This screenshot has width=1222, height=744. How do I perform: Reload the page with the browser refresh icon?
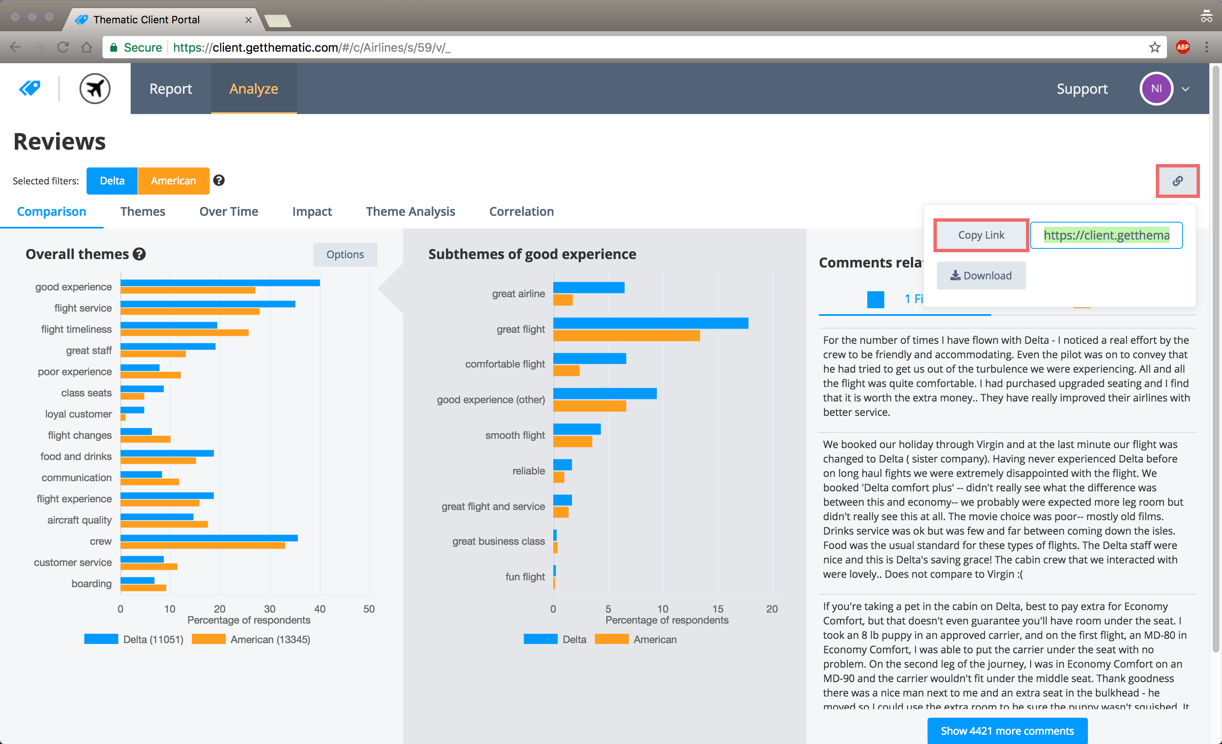tap(62, 47)
